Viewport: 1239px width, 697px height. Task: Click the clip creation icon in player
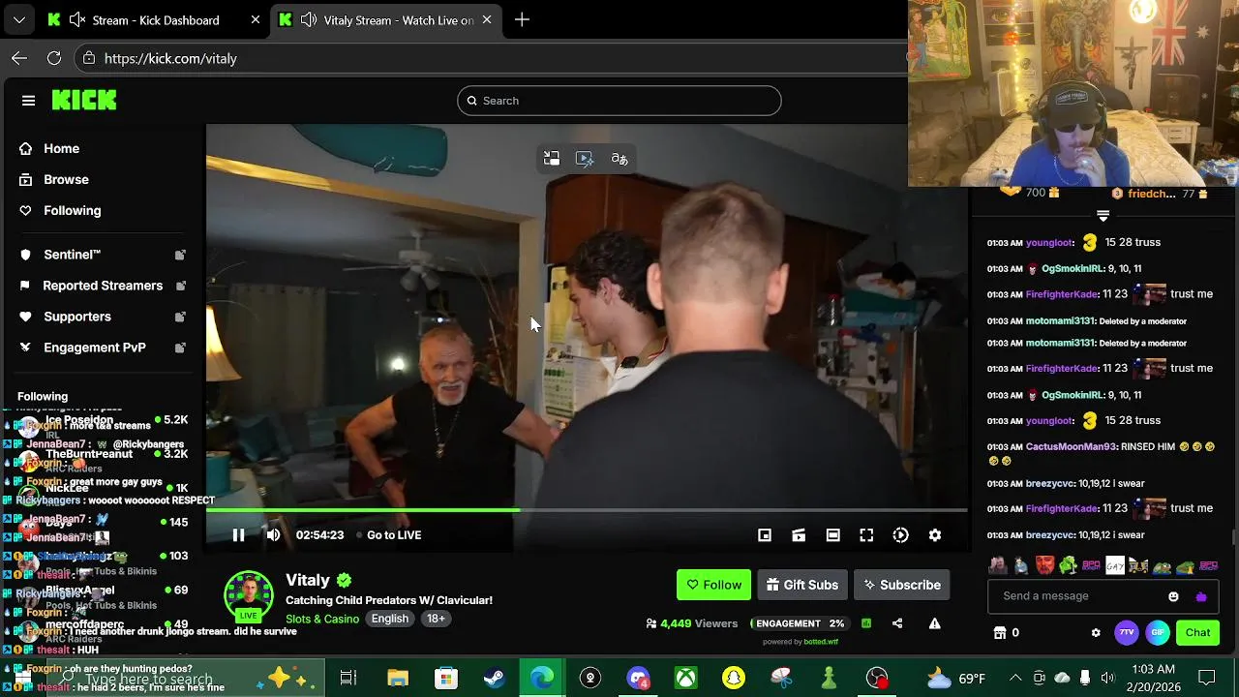[x=799, y=535]
